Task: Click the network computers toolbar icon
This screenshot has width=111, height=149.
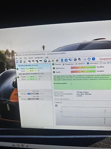Action: [70, 60]
